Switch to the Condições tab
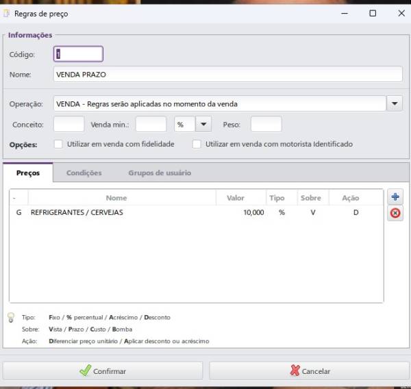The image size is (411, 389). point(84,173)
